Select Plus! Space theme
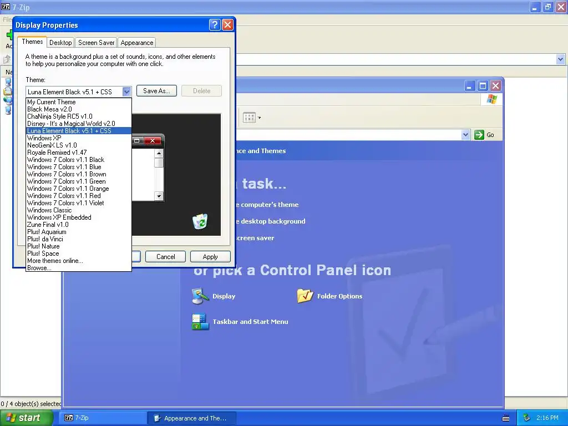The width and height of the screenshot is (568, 426). click(79, 253)
